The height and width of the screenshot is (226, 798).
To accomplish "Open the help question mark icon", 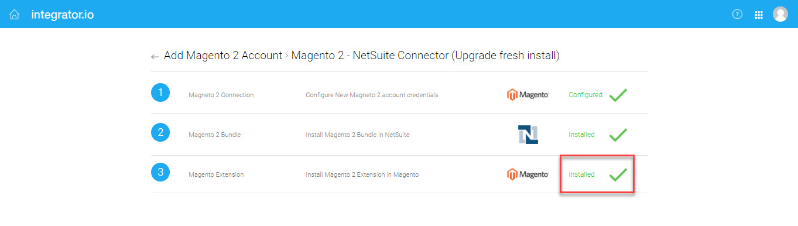I will click(x=738, y=14).
